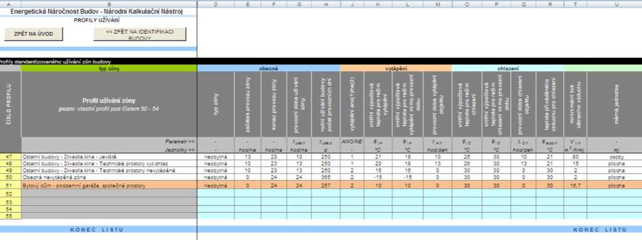
Task: Select column B header
Action: 109,4
